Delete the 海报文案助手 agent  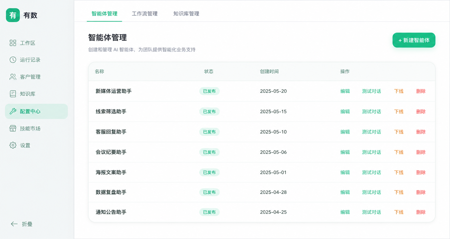[x=421, y=172]
